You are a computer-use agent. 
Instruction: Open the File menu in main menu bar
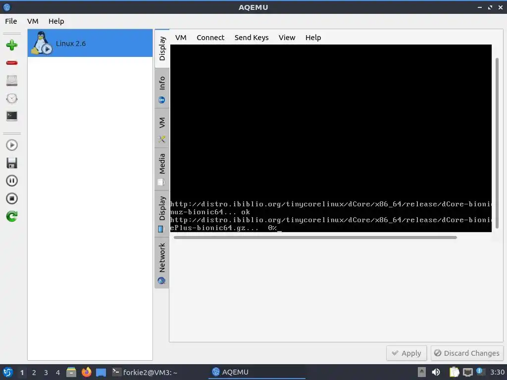[11, 21]
